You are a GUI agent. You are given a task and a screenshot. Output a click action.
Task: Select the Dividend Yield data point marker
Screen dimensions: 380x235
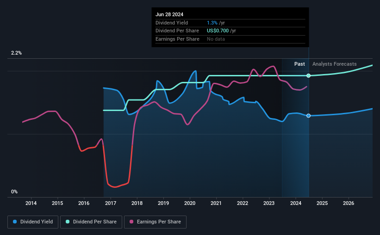(309, 116)
